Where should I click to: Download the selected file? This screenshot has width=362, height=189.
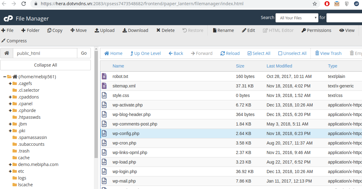click(135, 30)
